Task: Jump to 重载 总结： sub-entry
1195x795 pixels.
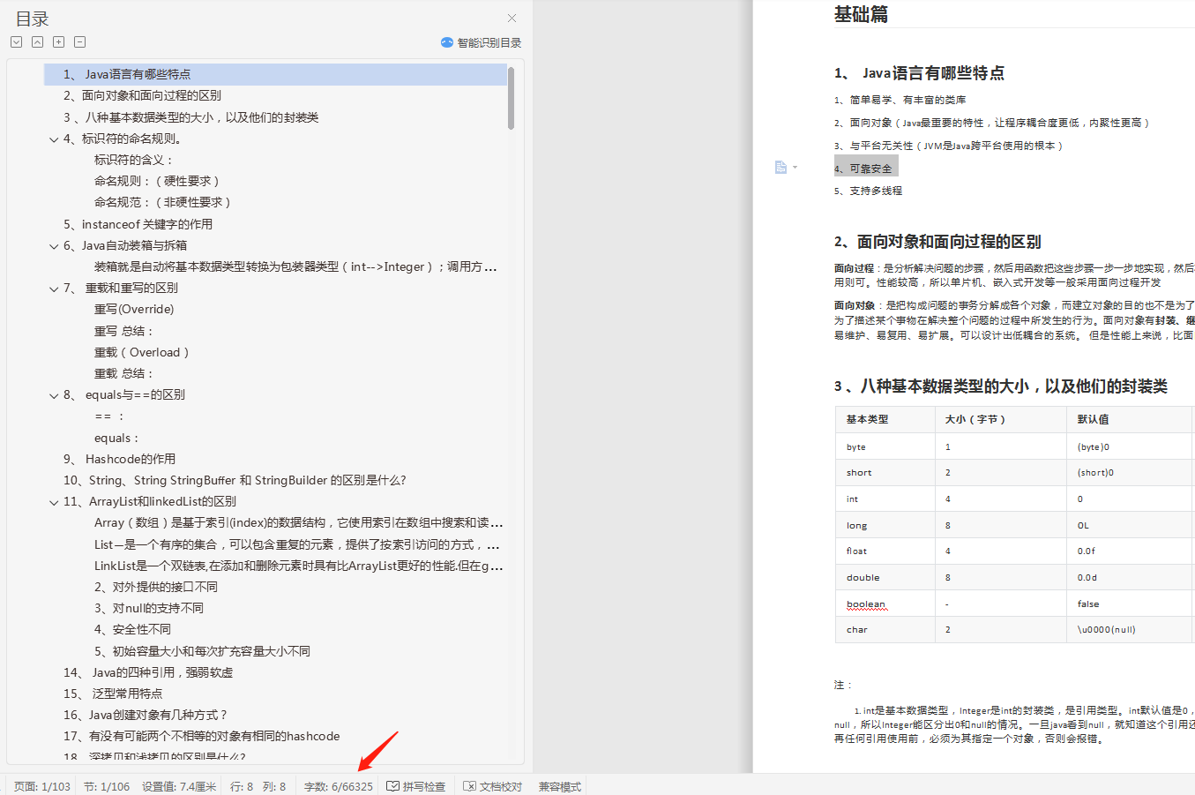Action: pos(124,373)
